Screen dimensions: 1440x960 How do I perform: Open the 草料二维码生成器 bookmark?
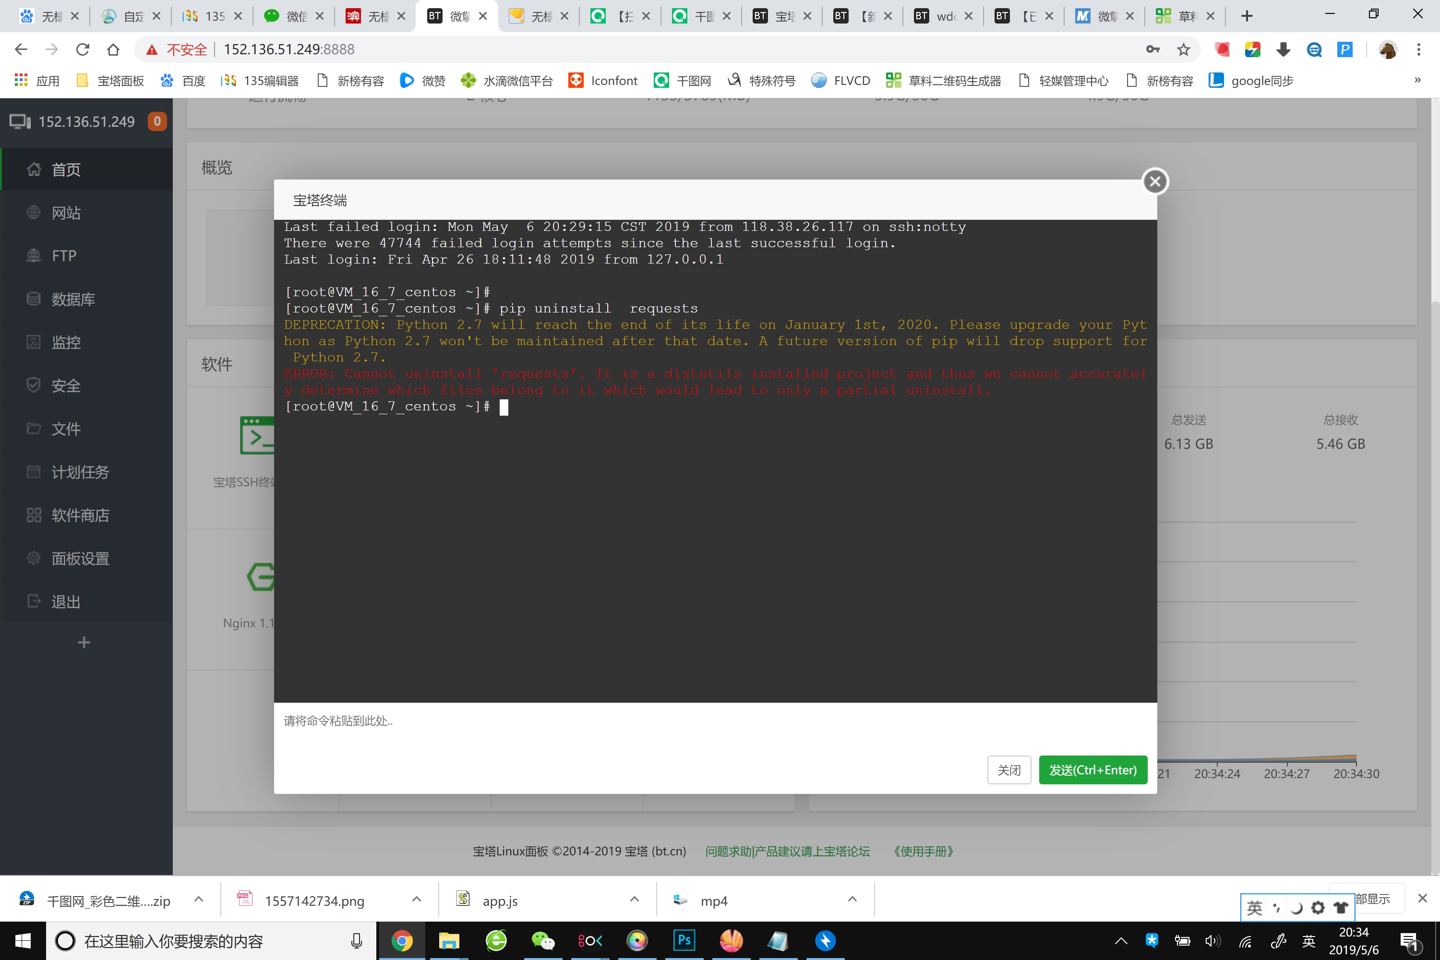click(944, 80)
